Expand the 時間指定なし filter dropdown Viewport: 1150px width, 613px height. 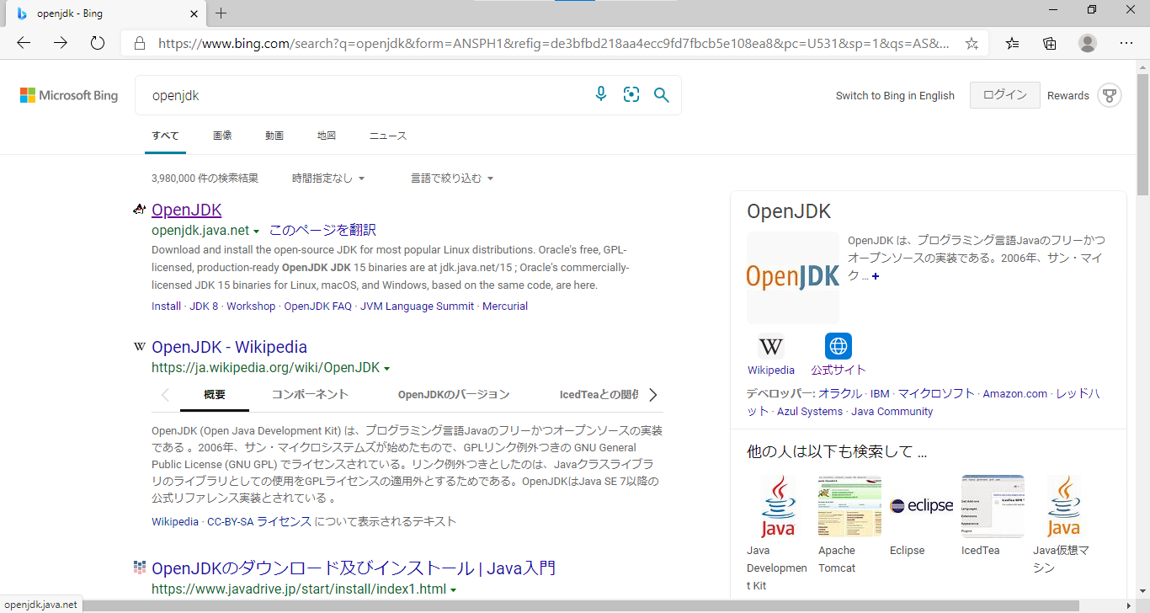pyautogui.click(x=328, y=179)
